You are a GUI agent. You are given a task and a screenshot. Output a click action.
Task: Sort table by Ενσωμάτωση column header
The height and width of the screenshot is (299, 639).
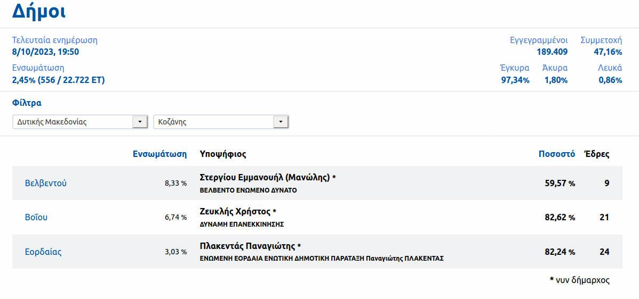pyautogui.click(x=159, y=154)
